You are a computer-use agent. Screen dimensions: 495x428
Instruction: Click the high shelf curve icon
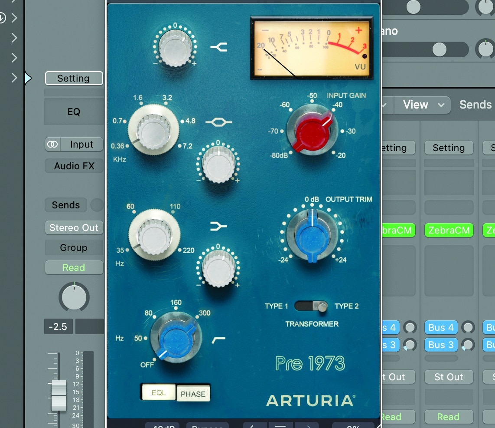pos(219,47)
